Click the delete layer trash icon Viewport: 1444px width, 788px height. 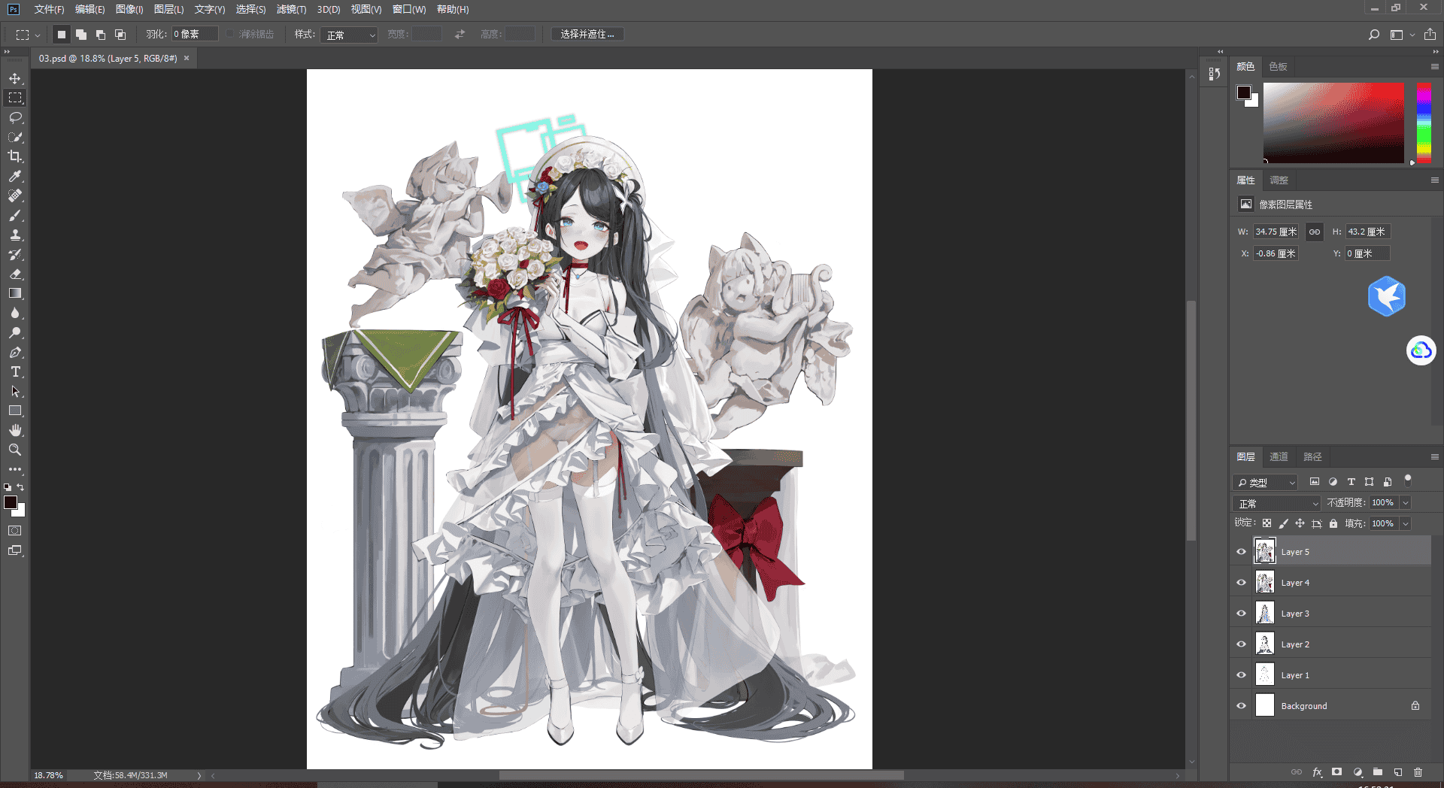pos(1418,772)
